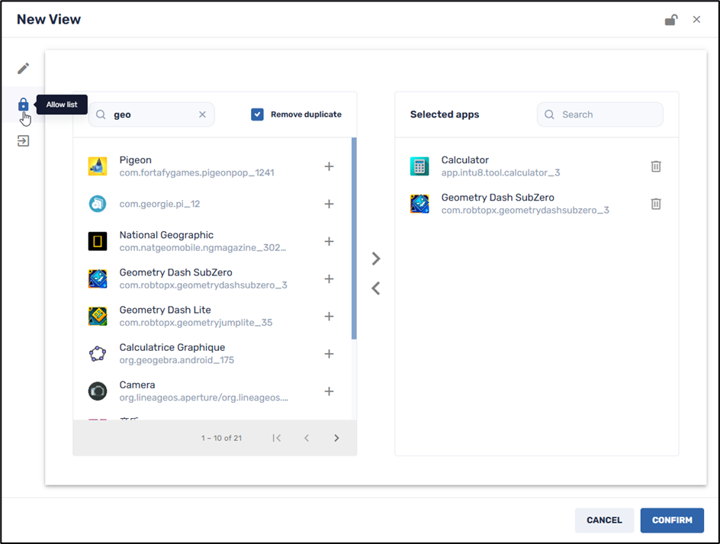This screenshot has width=720, height=544.
Task: Click the Selected apps search field
Action: pos(599,114)
